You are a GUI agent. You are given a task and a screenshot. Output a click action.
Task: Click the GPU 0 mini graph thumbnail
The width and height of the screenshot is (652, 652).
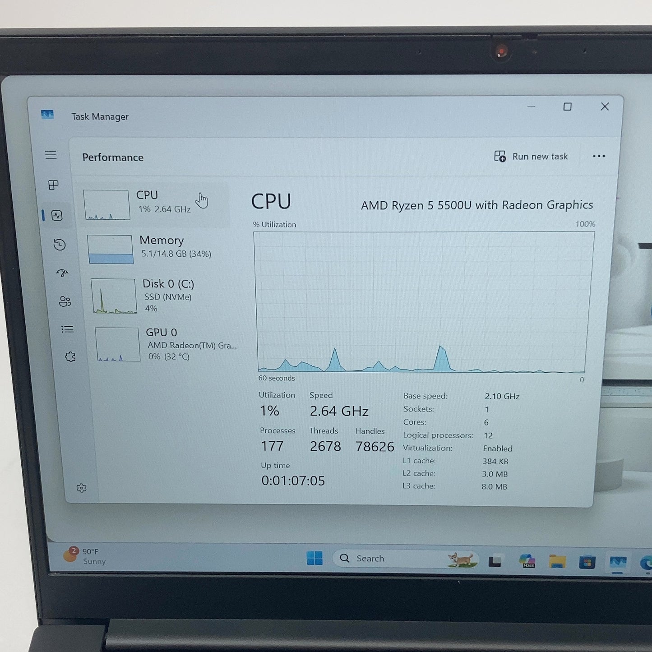118,345
